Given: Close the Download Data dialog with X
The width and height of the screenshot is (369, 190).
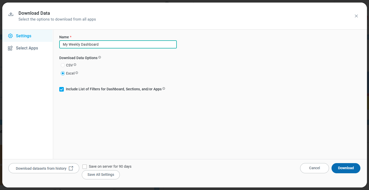Looking at the screenshot, I should [x=356, y=16].
